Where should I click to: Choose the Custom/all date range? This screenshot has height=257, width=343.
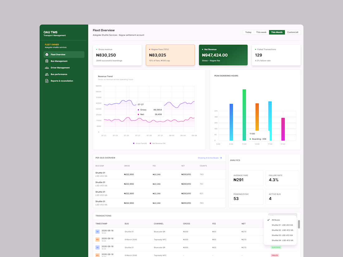point(293,32)
